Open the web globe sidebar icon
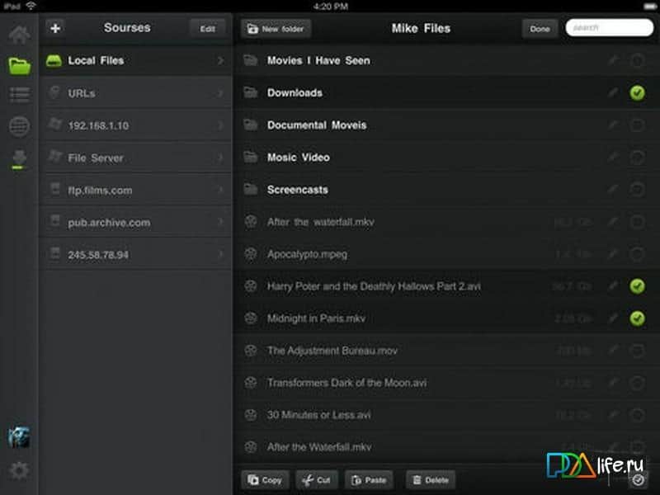The width and height of the screenshot is (660, 495). point(20,126)
